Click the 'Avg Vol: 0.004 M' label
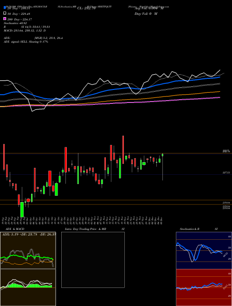Image resolution: width=232 pixels, height=306 pixels. (x=149, y=8)
